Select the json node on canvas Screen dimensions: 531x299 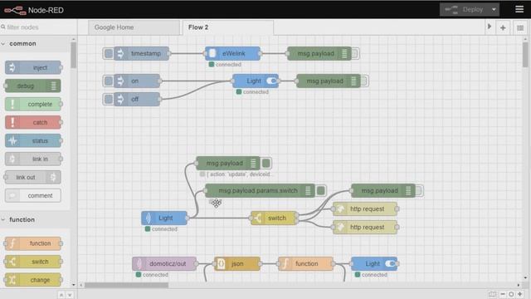(237, 264)
